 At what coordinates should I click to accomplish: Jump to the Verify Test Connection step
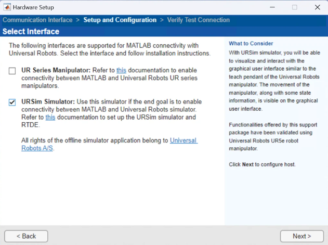point(198,20)
